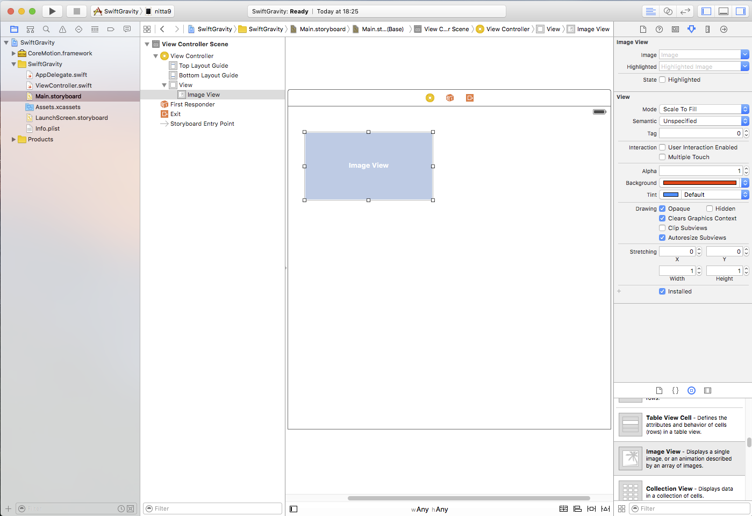Viewport: 752px width, 516px height.
Task: Show the Object library
Action: point(691,391)
